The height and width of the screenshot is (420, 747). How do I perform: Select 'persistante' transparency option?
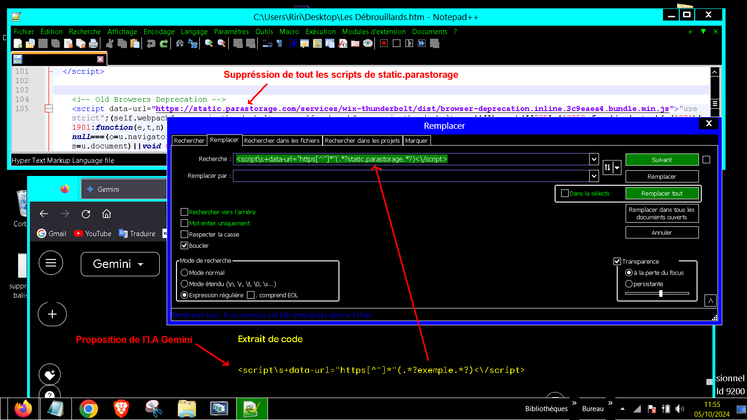(x=629, y=284)
